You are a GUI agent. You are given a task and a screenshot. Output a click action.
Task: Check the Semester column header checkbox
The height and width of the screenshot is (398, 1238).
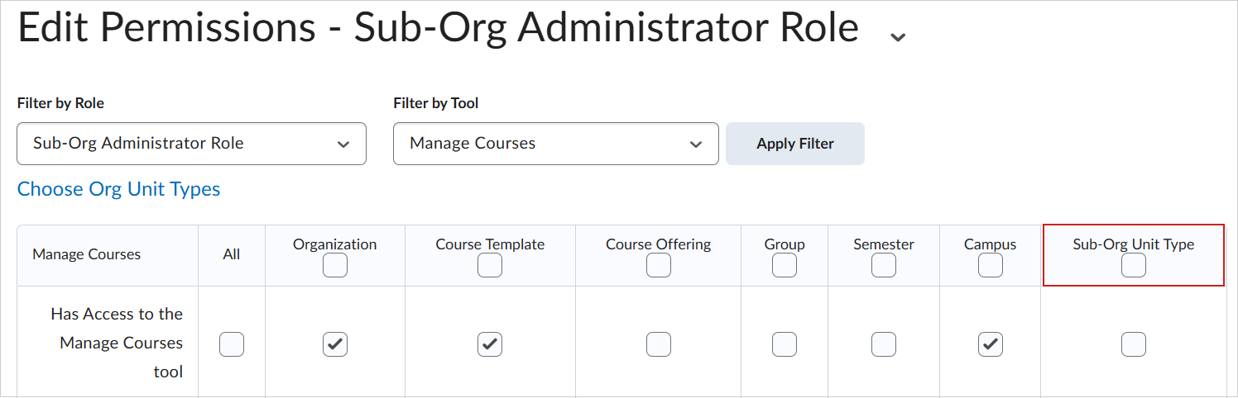884,265
